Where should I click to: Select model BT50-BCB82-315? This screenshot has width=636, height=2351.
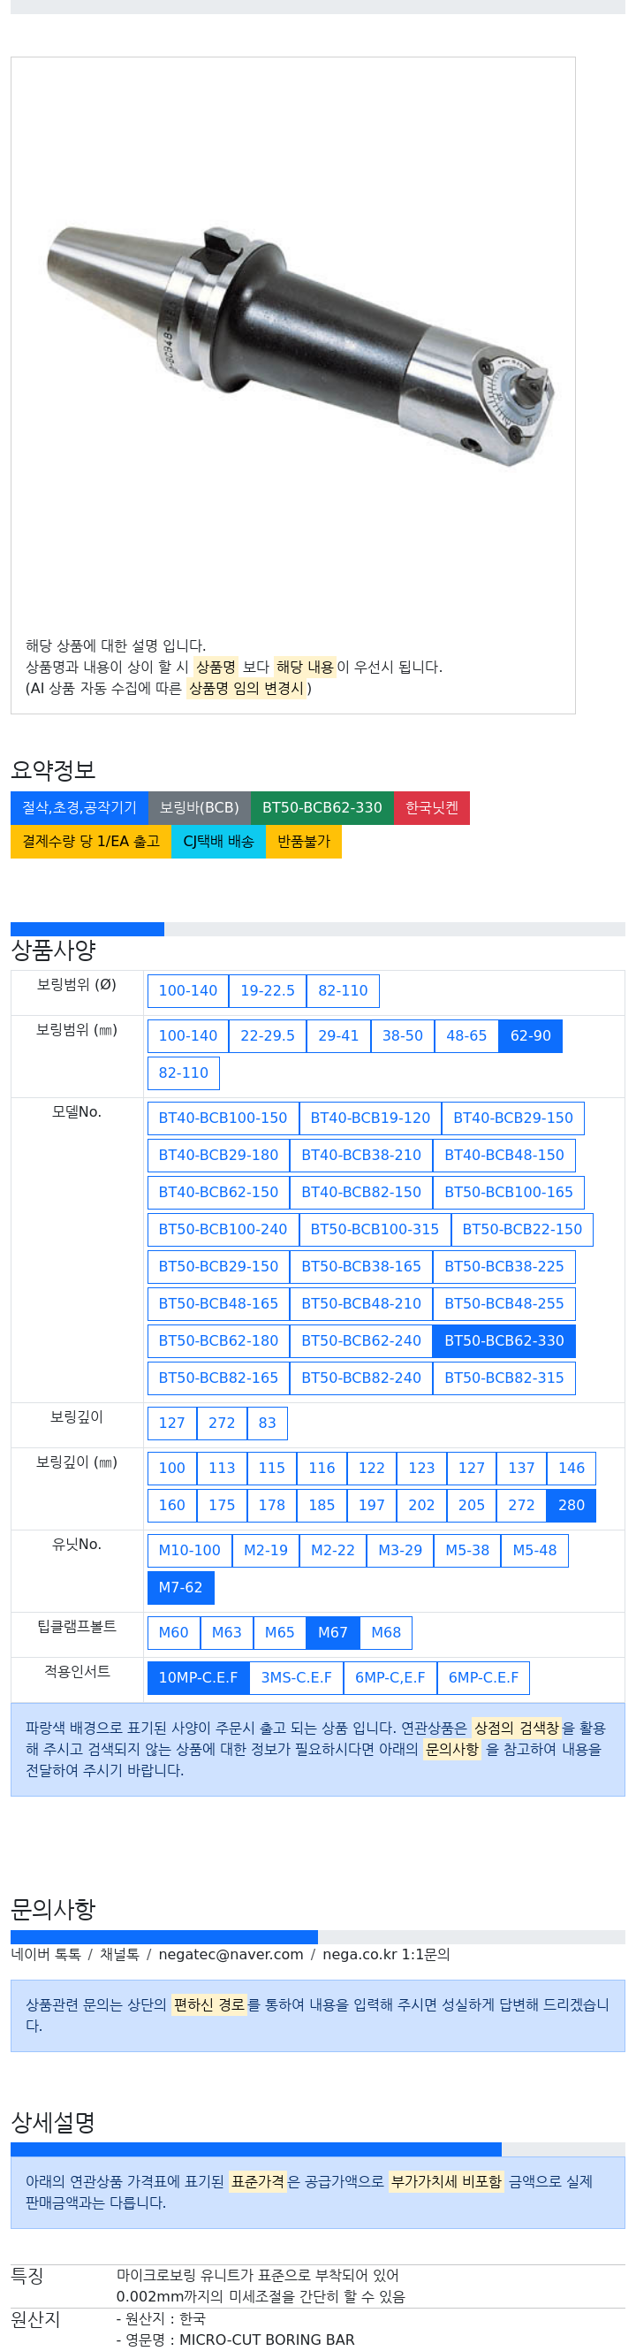click(x=503, y=1378)
